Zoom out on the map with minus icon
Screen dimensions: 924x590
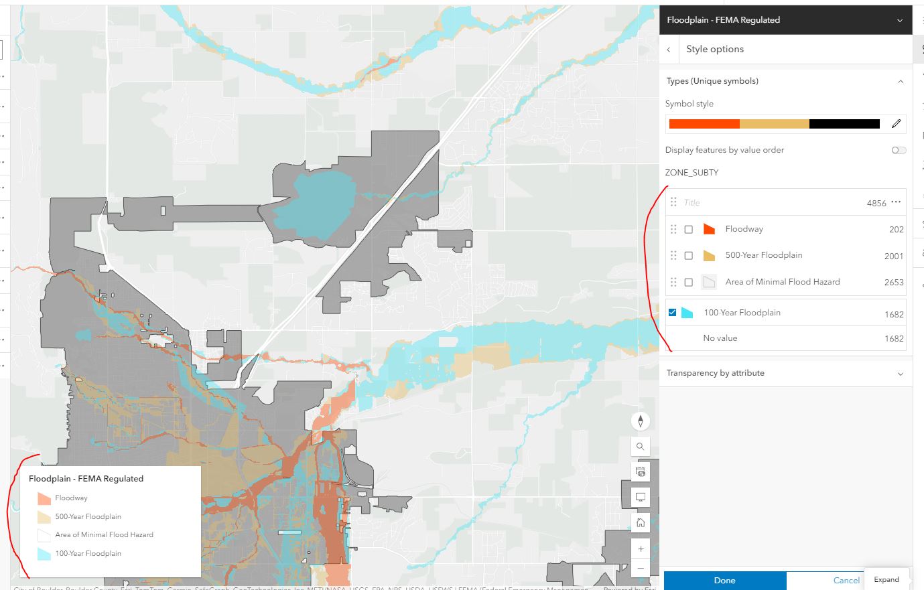tap(640, 568)
